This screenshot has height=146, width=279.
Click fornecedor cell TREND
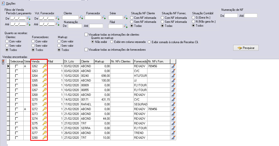pos(140,133)
